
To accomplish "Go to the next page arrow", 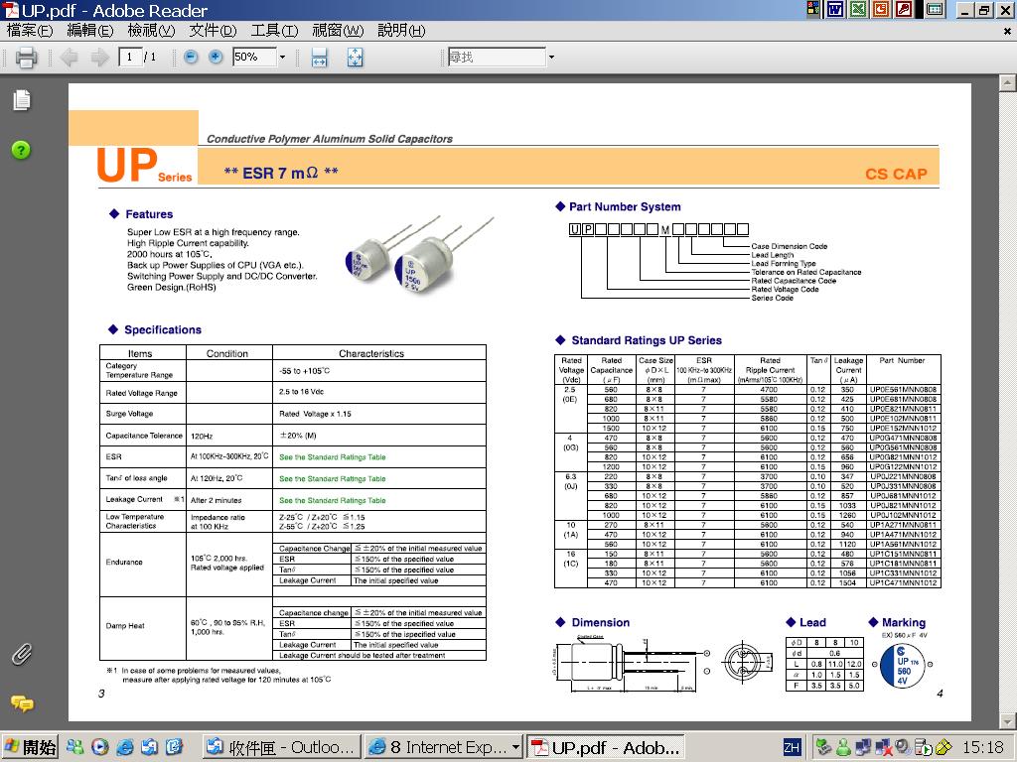I will coord(99,58).
